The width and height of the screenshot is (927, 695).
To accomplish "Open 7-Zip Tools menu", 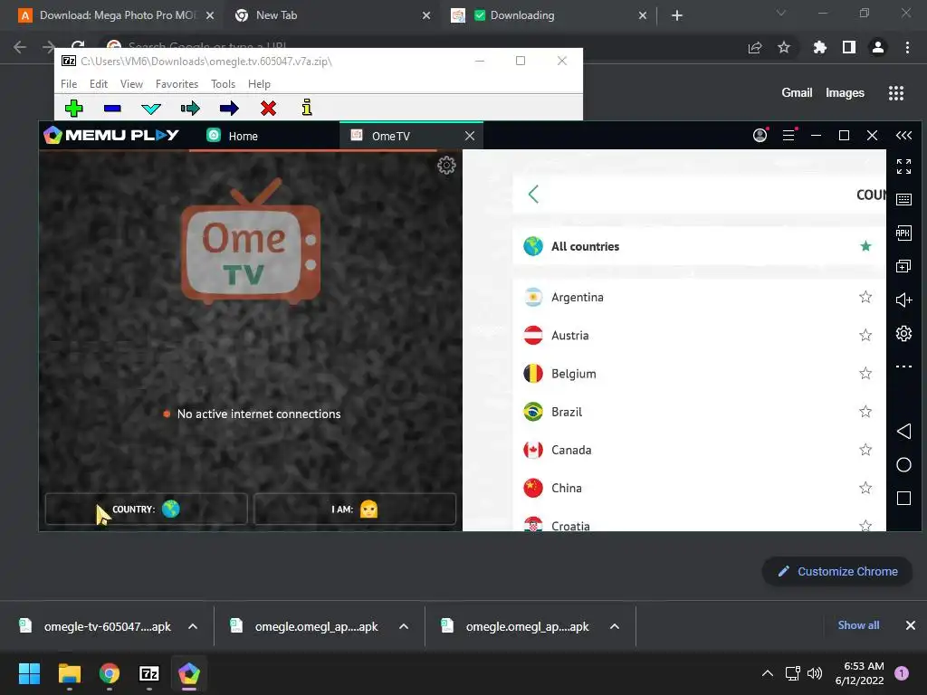I will (x=224, y=84).
